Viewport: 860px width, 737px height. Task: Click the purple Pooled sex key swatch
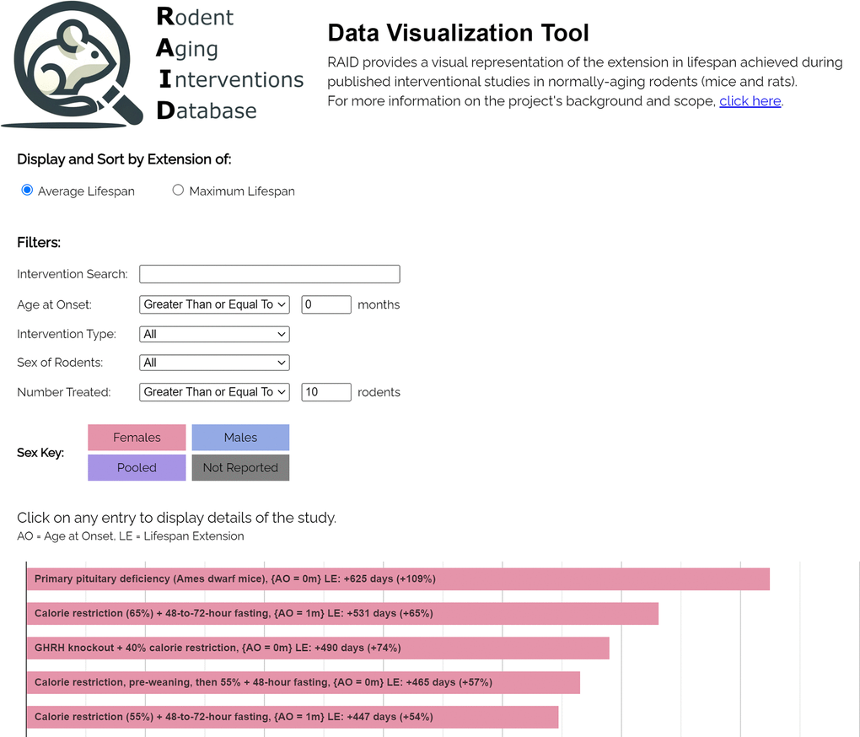[137, 468]
